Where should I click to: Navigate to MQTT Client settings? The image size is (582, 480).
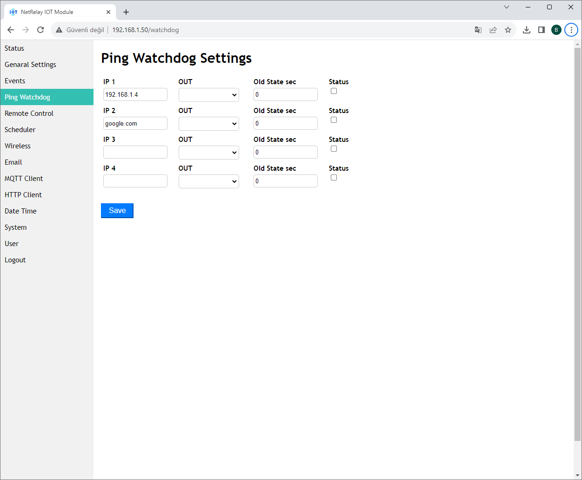(24, 179)
